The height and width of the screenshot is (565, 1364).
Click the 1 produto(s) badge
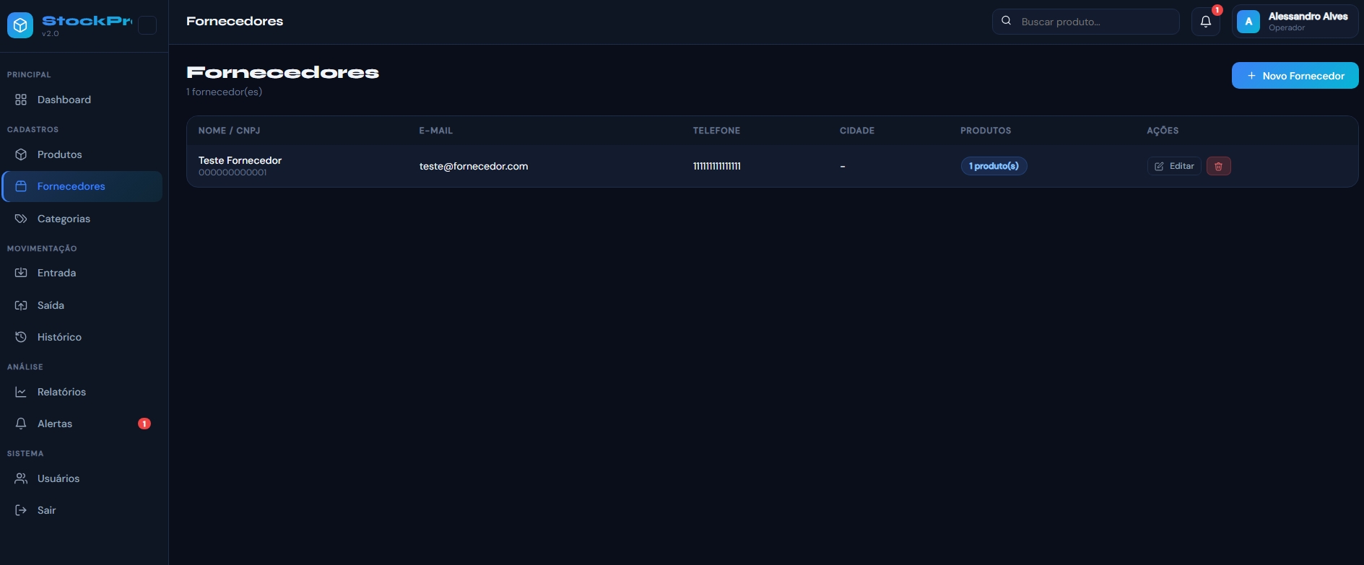[x=994, y=166]
